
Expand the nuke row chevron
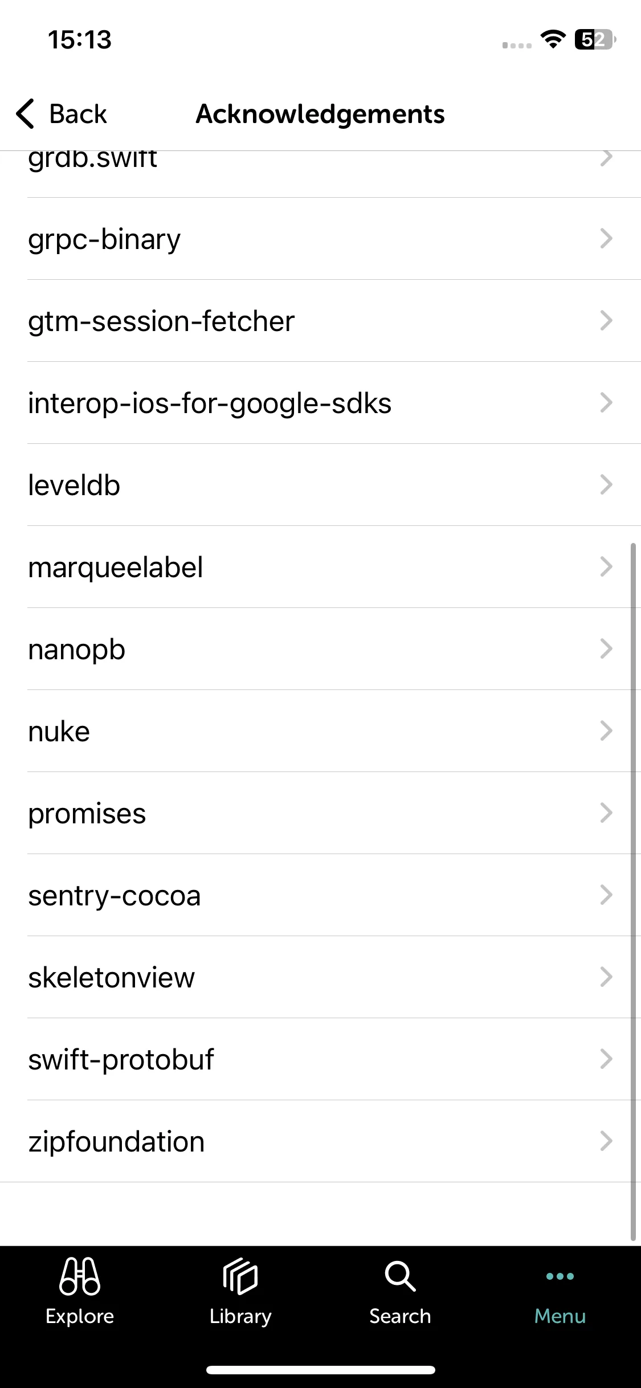coord(606,731)
